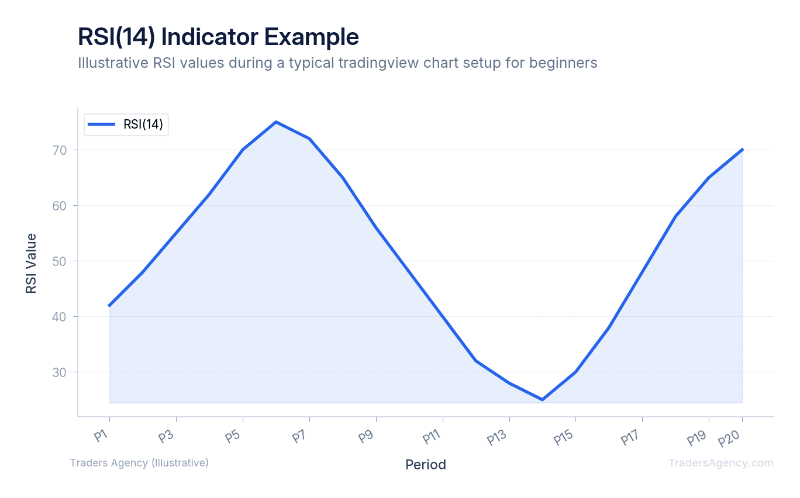Click the RSI(14) legend label
The width and height of the screenshot is (800, 498).
click(143, 124)
